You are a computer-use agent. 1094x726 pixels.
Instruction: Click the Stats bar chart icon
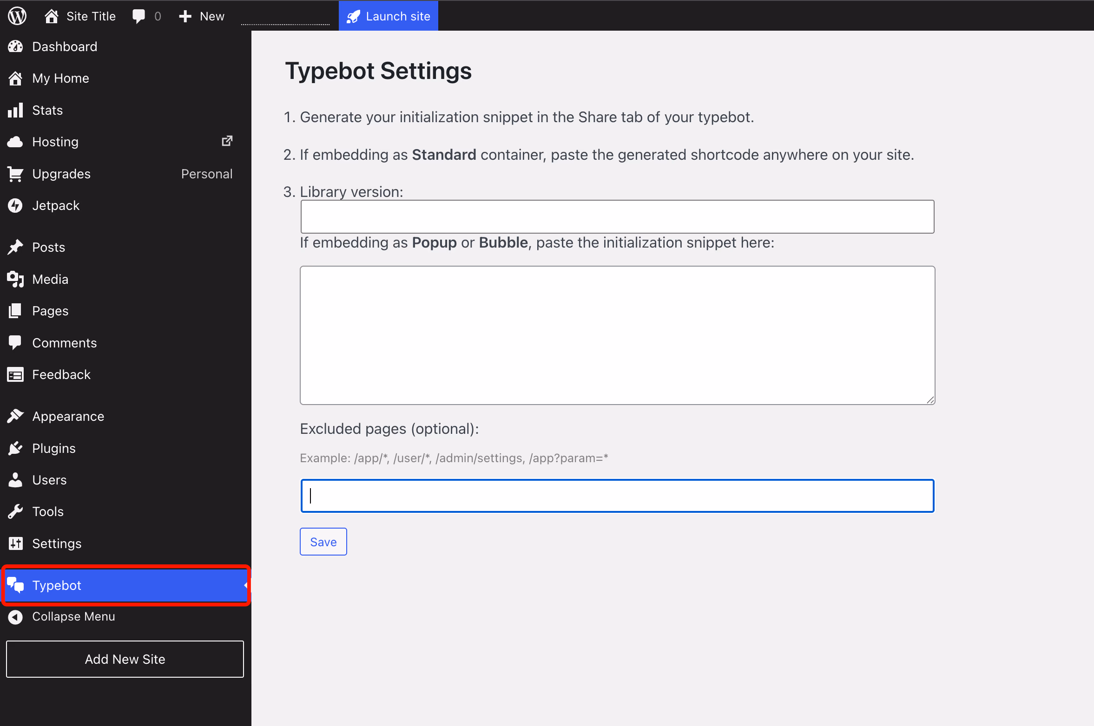(15, 111)
